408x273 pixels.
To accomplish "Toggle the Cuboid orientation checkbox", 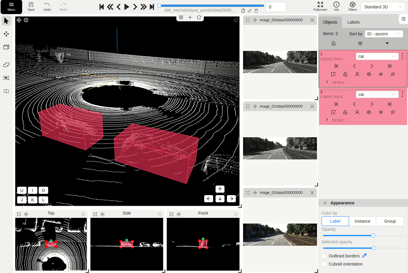I will coord(324,264).
